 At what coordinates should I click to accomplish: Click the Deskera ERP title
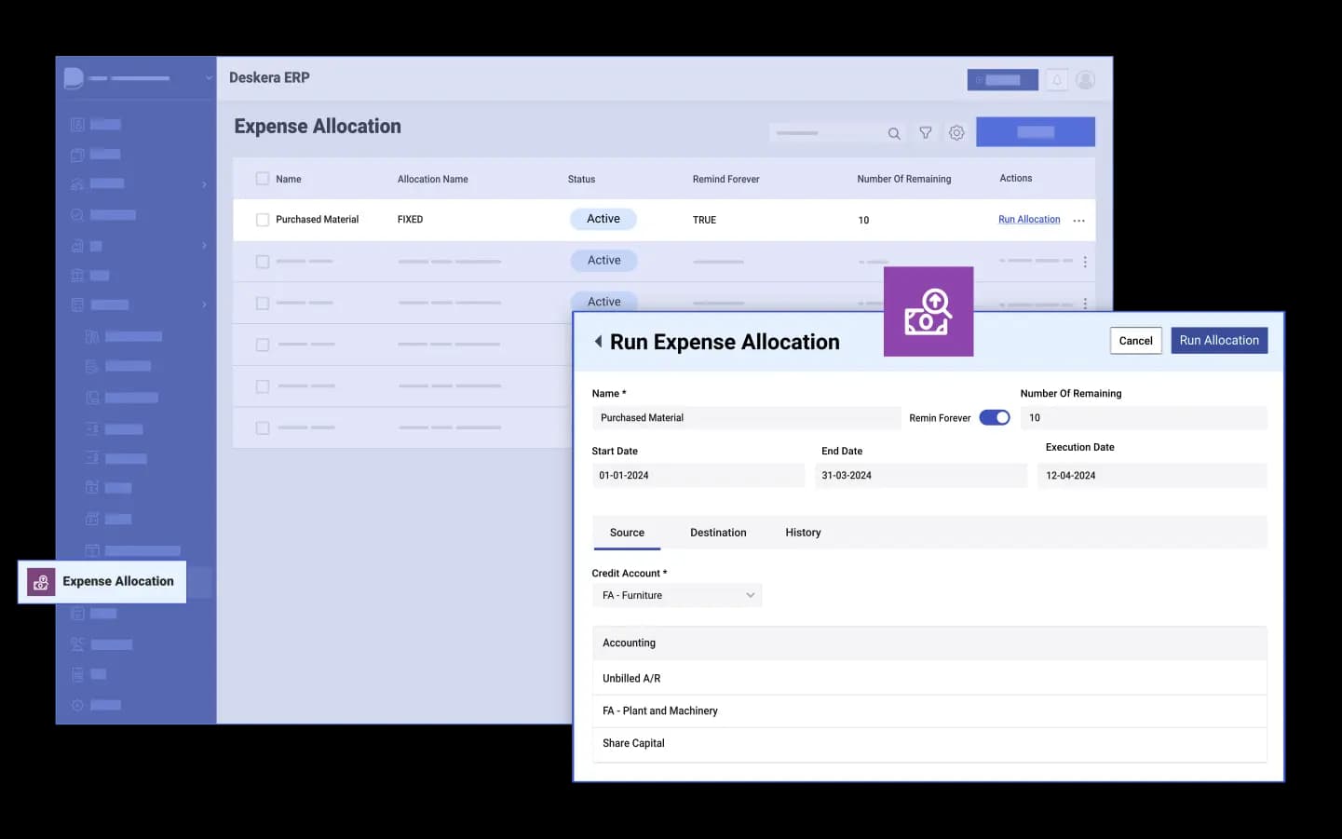(269, 78)
